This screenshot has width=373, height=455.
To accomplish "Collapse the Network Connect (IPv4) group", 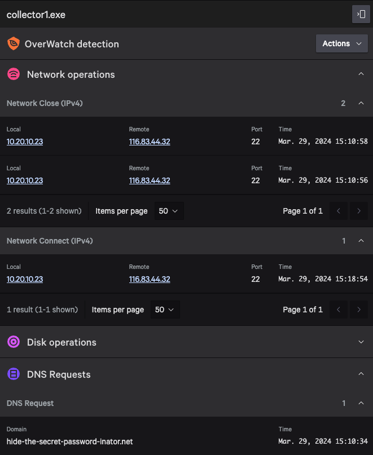I will tap(361, 241).
